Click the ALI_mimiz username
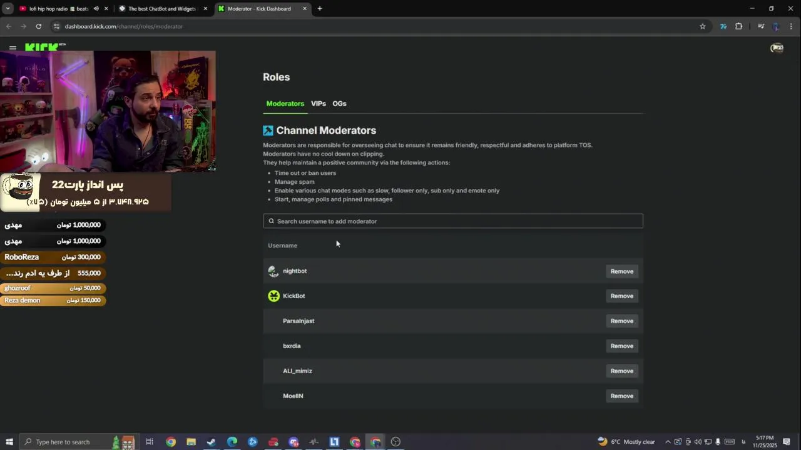 coord(297,371)
